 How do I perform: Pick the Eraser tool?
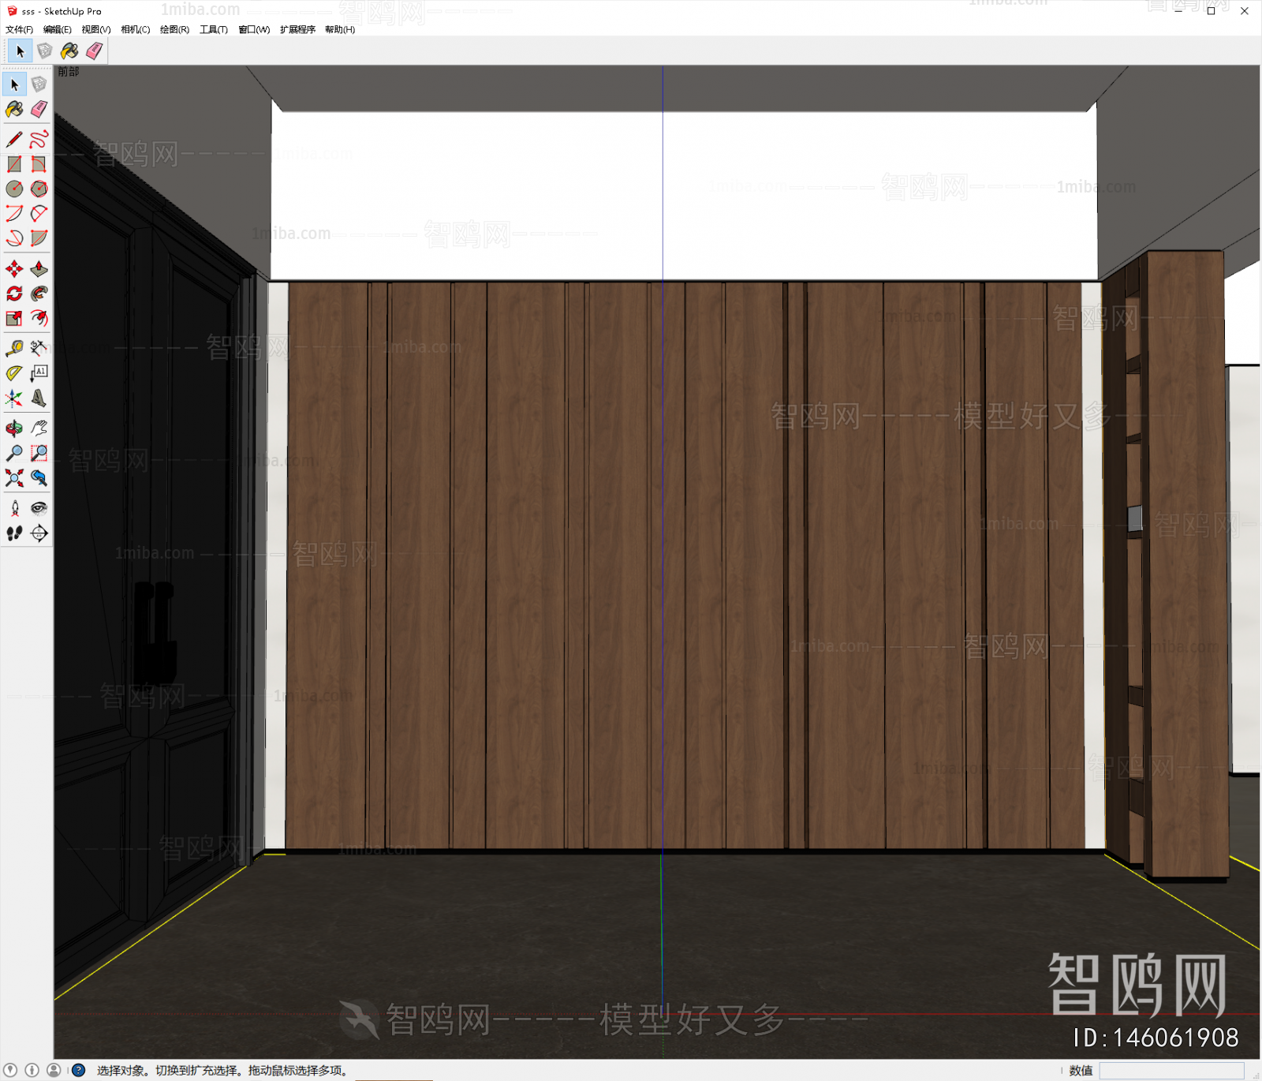pyautogui.click(x=39, y=110)
